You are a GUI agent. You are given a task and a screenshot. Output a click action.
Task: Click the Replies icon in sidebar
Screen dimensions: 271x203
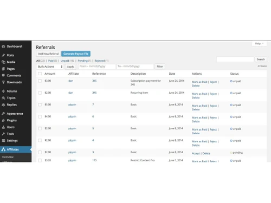[3, 104]
